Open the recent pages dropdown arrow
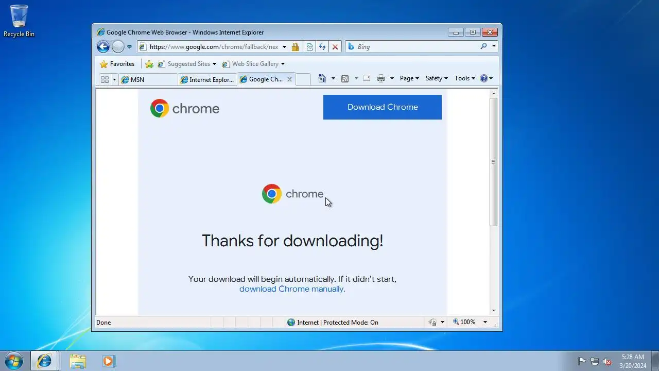The width and height of the screenshot is (659, 371). point(129,47)
